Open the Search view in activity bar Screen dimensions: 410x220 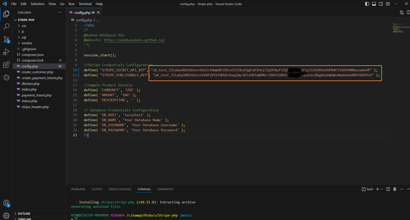6,27
